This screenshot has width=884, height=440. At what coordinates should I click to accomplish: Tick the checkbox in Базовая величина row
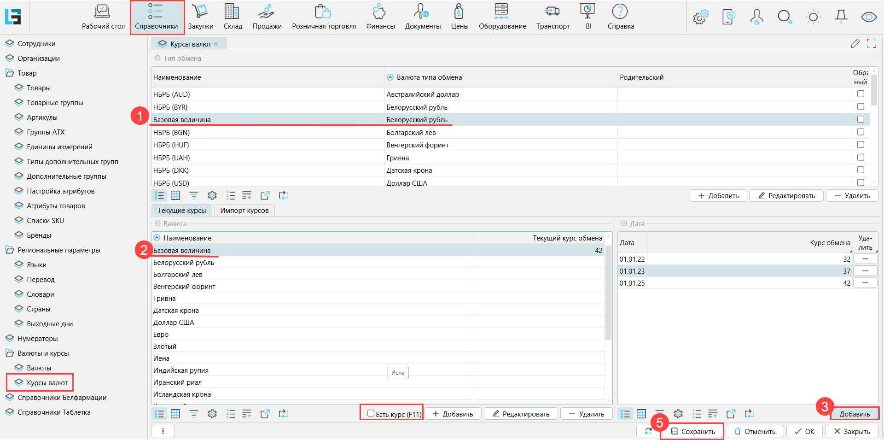tap(860, 119)
